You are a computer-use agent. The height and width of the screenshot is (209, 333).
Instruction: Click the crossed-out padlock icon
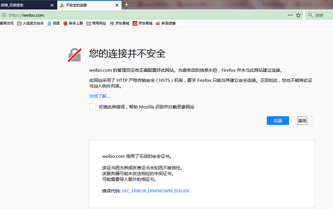coord(74,55)
